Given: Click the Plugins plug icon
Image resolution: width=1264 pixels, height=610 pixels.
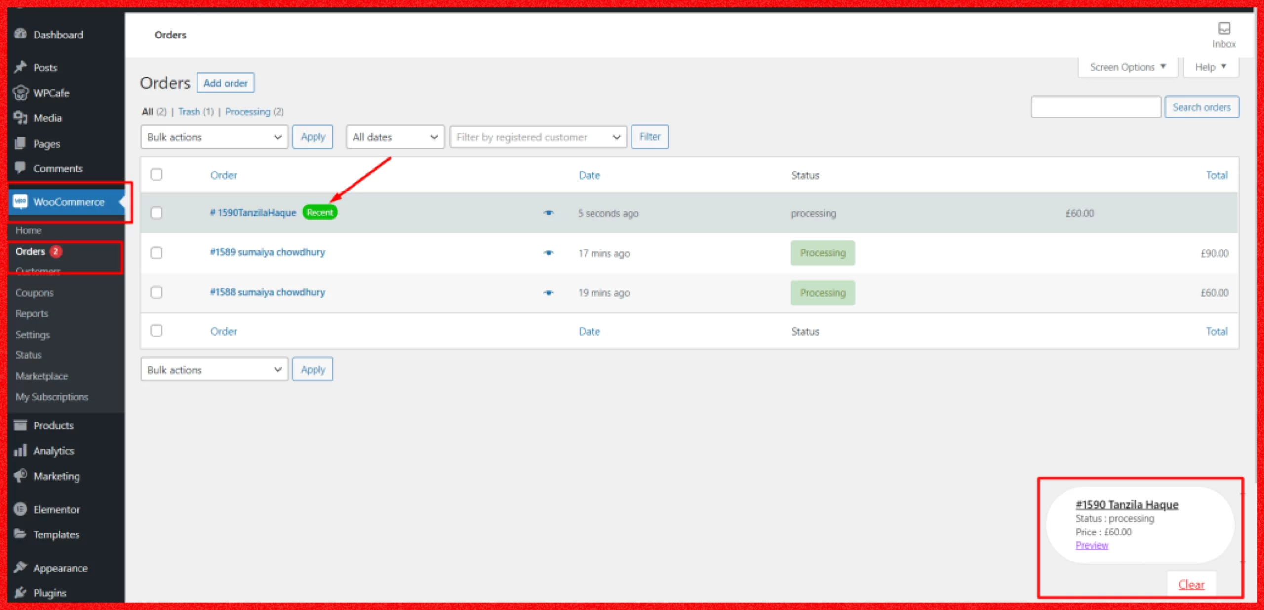Looking at the screenshot, I should [x=20, y=593].
